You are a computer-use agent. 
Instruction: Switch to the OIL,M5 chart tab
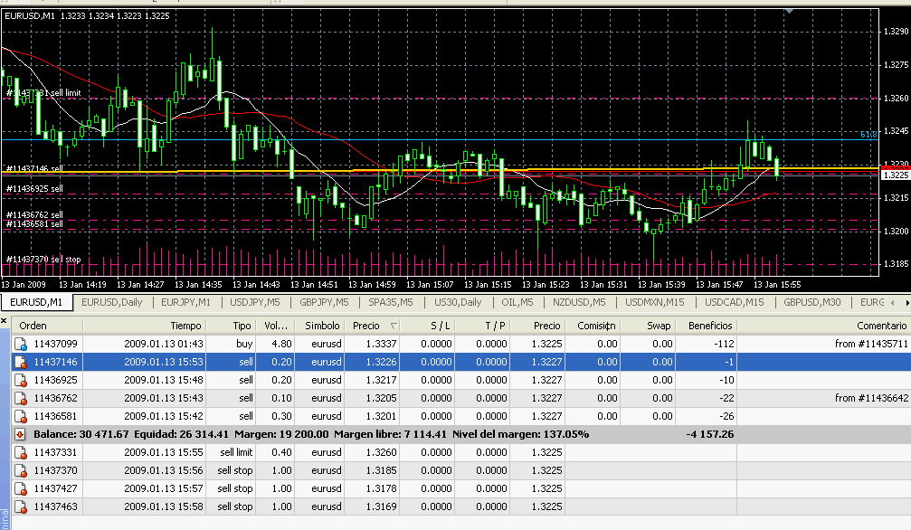pyautogui.click(x=517, y=302)
